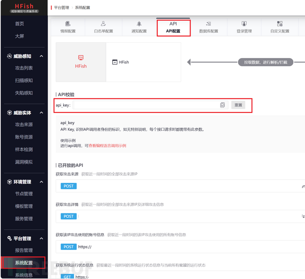Select 系统配置 in the sidebar
Viewport: 305px width, 279px height.
(24, 263)
